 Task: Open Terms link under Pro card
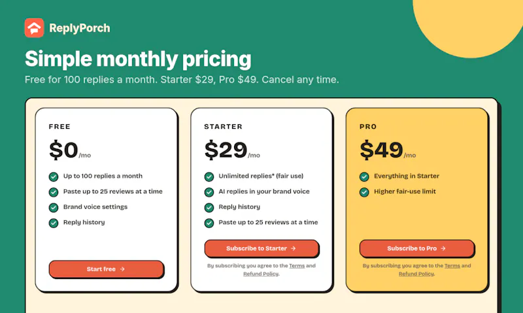tap(452, 266)
